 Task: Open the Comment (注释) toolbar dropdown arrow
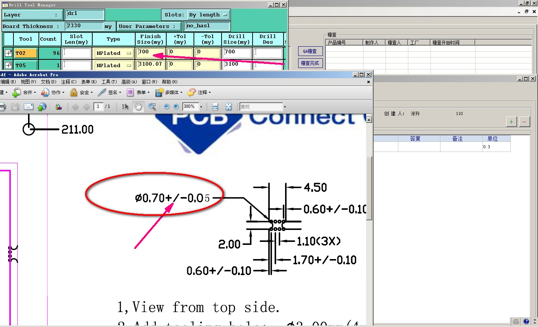(210, 92)
